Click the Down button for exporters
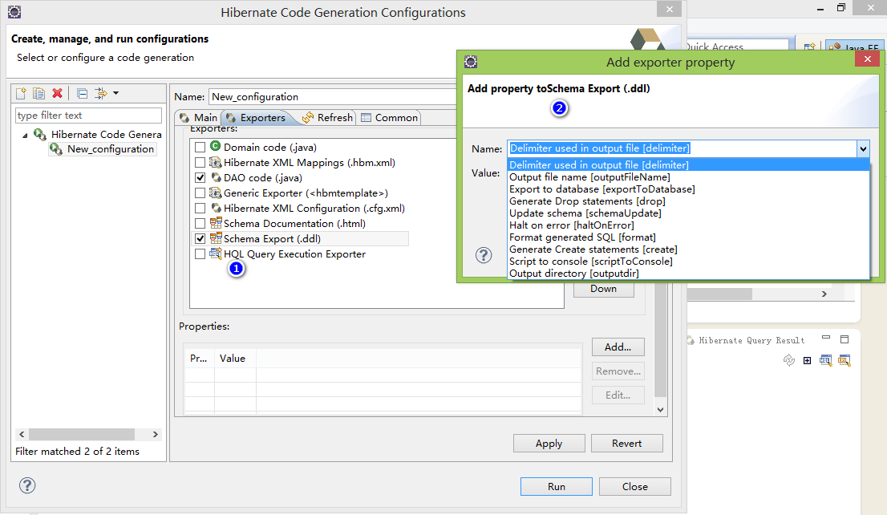The width and height of the screenshot is (887, 515). (x=604, y=289)
